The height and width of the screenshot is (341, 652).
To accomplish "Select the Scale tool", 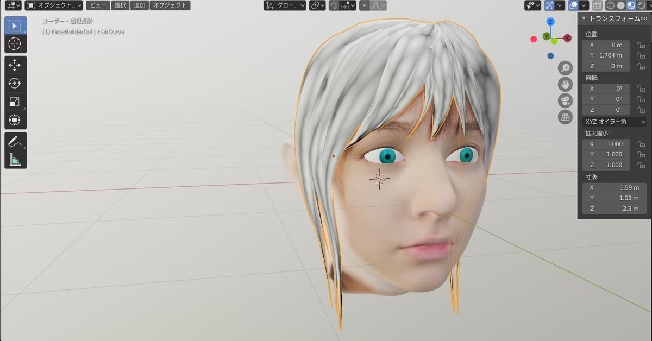I will point(15,102).
